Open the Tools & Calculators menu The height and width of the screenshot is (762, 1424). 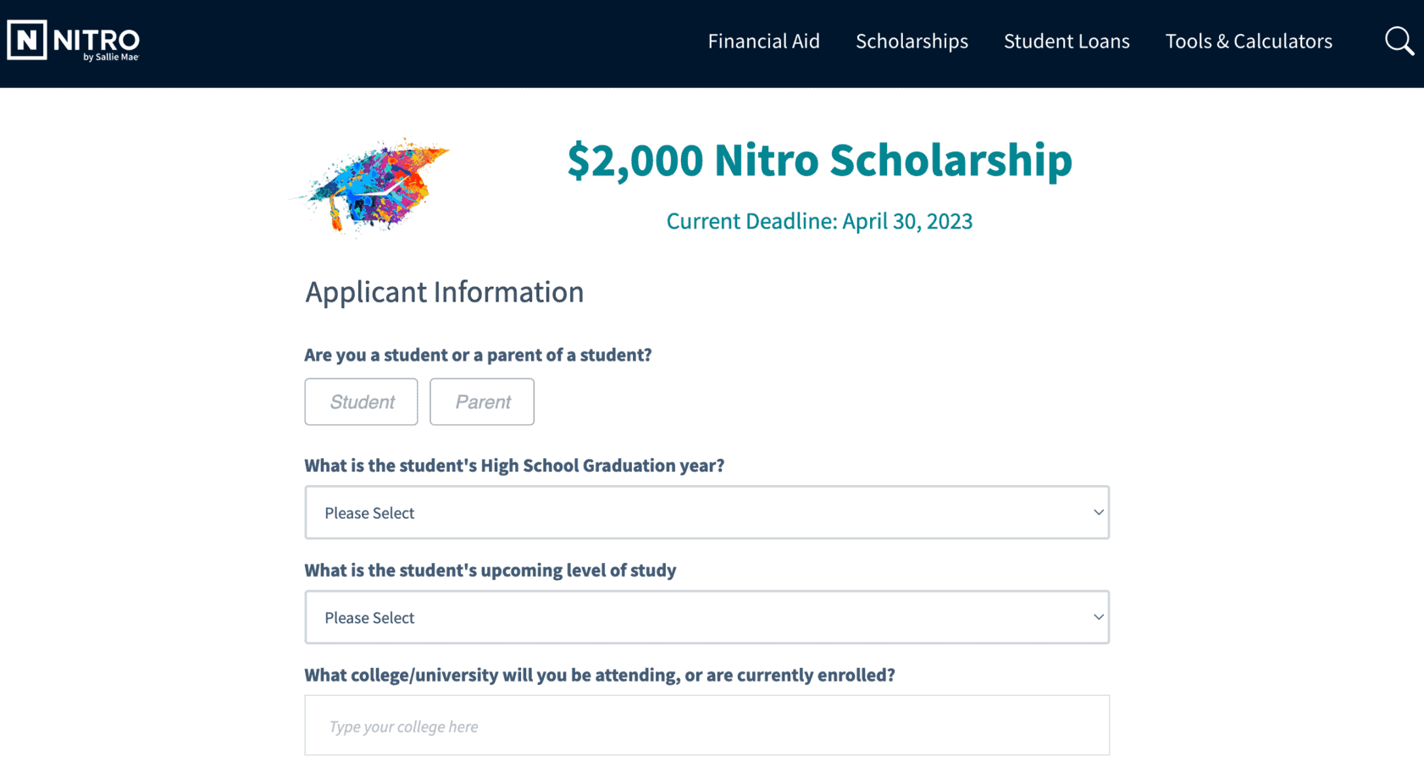pyautogui.click(x=1249, y=41)
